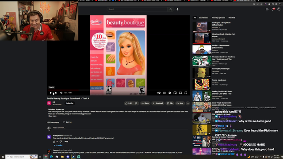Screen dimensions: 283x159
Task: Open the taskbar clock and date
Action: pyautogui.click(x=276, y=157)
